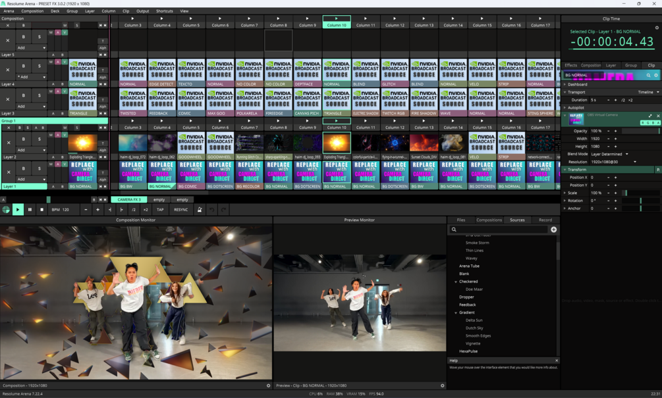Screen dimensions: 662x398
Task: Adjust the Rotation slider
Action: (x=641, y=201)
